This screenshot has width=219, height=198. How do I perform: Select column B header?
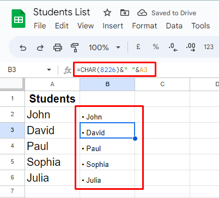pos(107,84)
